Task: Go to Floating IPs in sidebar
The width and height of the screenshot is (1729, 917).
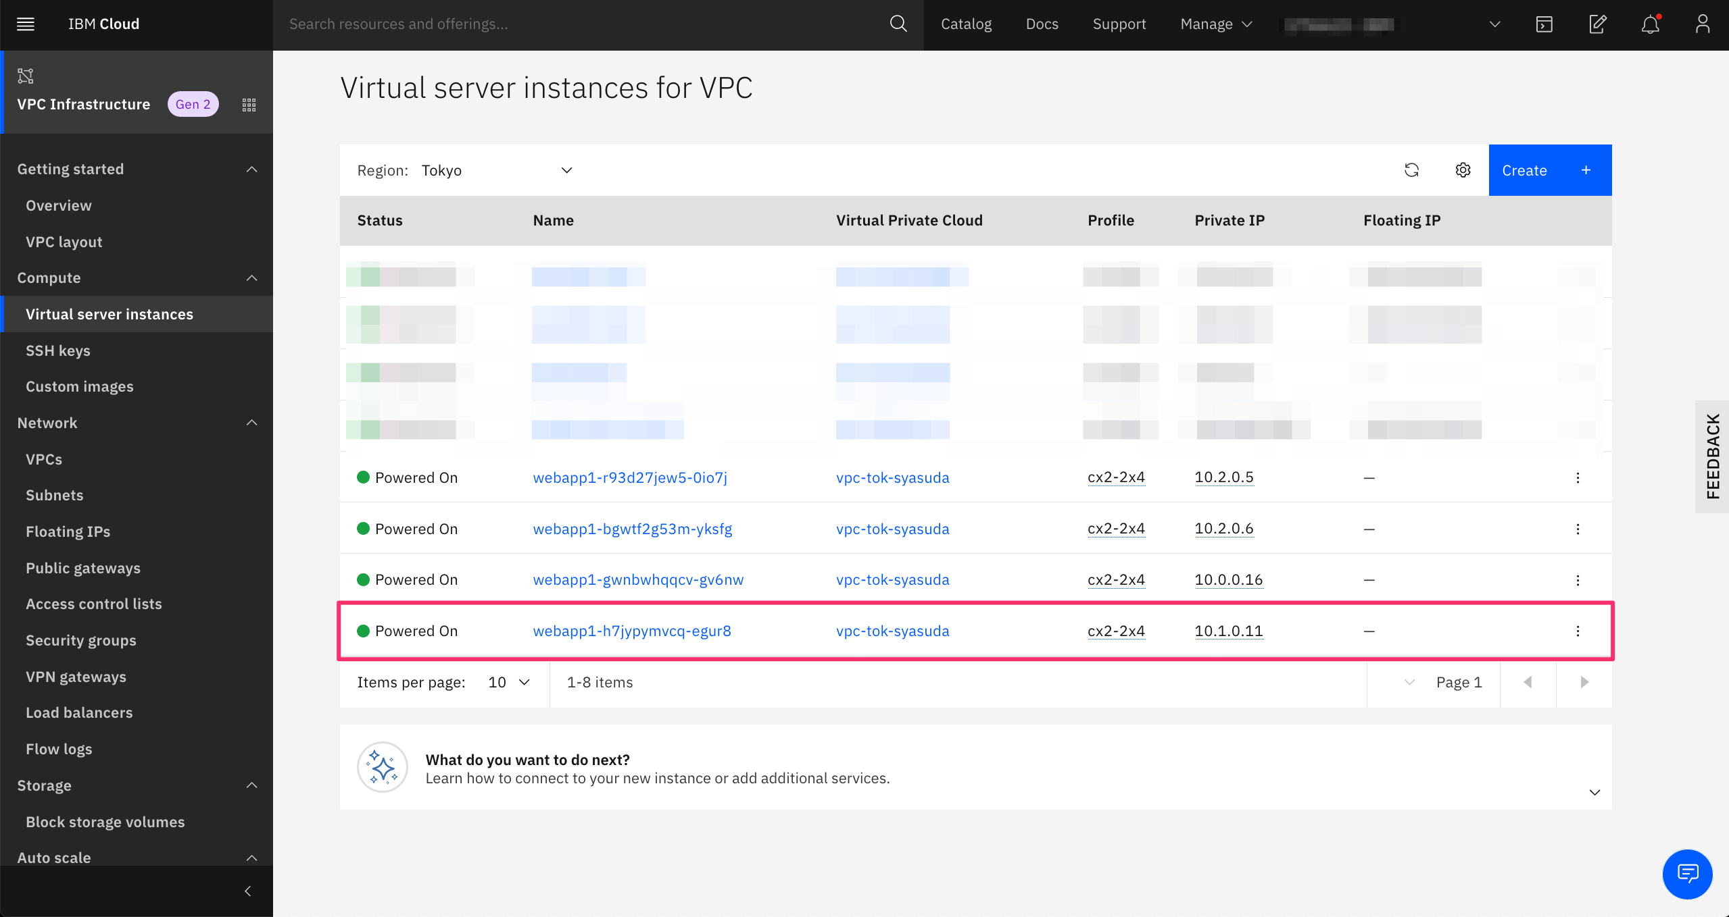Action: (68, 531)
